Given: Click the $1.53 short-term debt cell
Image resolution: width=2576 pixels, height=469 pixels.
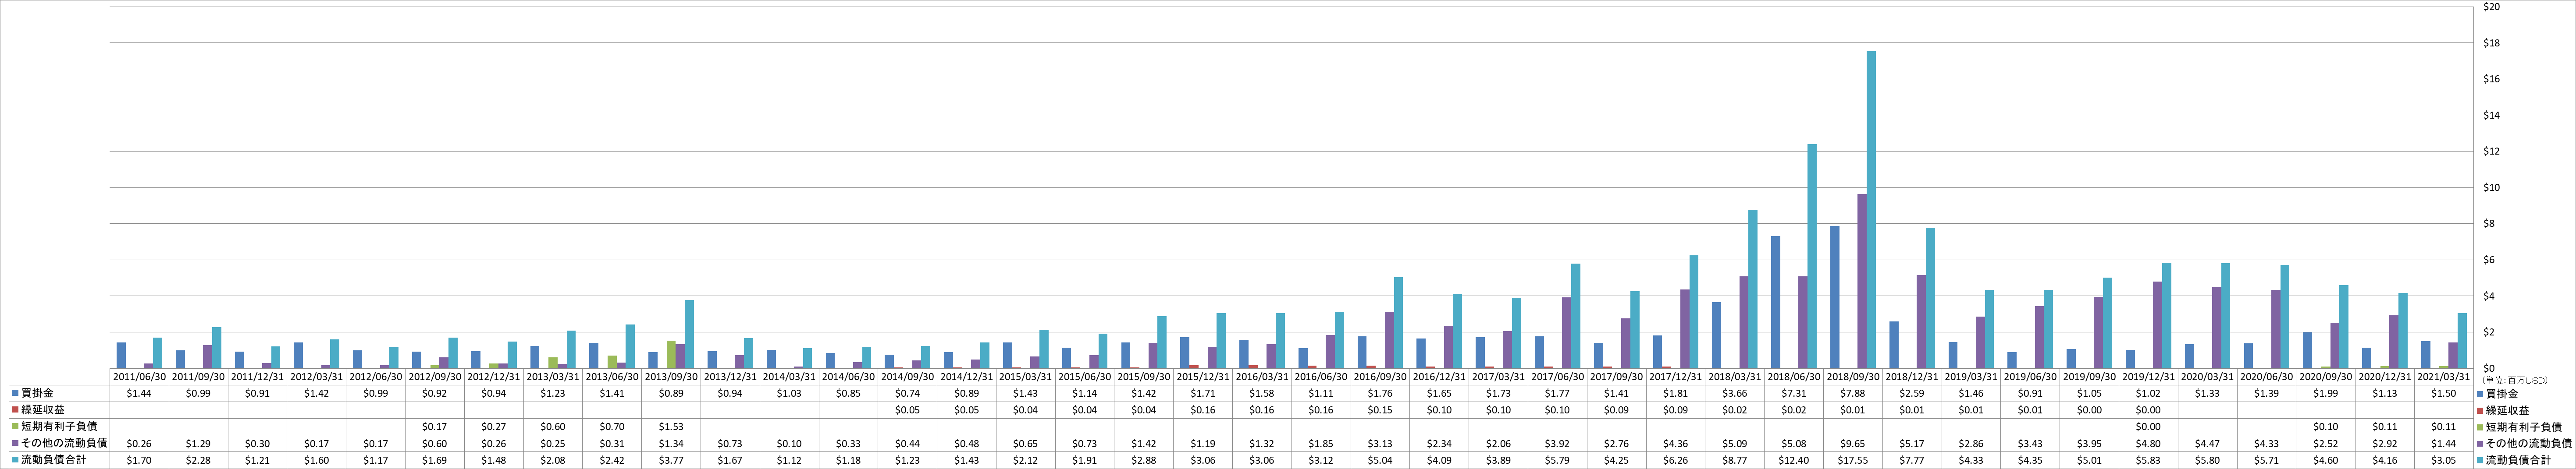Looking at the screenshot, I should tap(671, 427).
